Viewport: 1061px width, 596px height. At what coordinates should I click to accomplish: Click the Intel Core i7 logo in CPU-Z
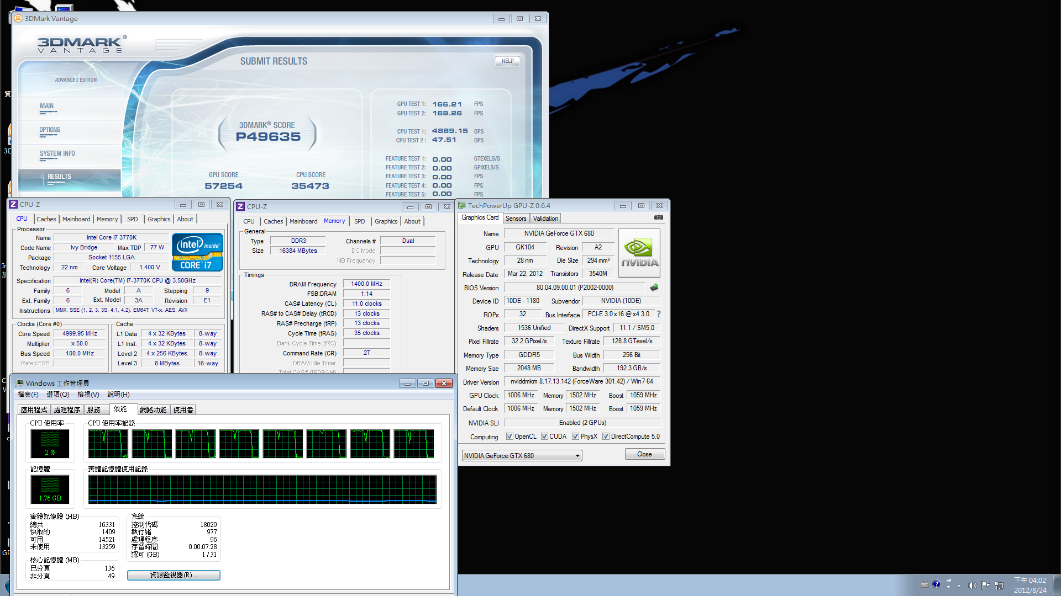point(197,252)
